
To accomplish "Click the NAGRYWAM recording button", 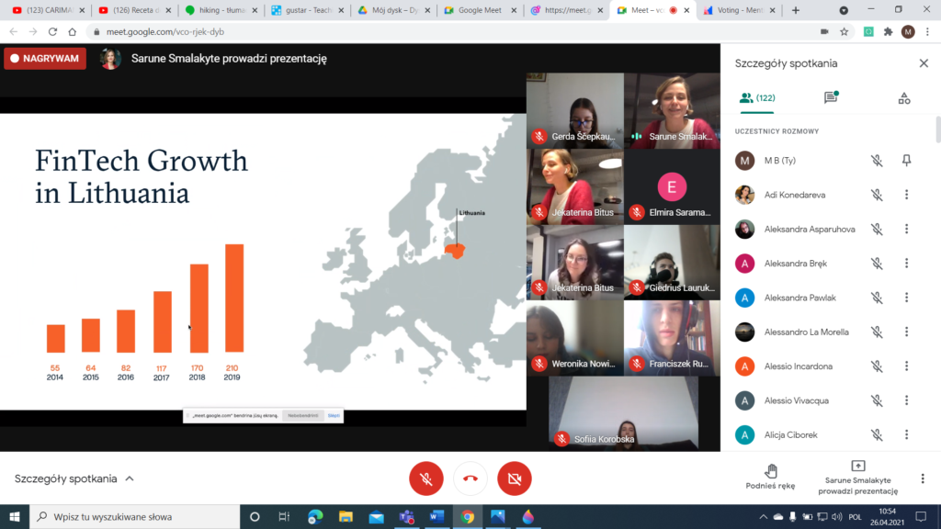I will point(45,59).
